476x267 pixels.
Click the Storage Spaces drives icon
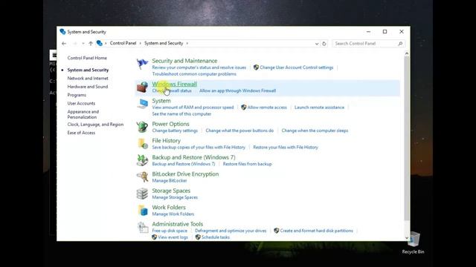click(x=142, y=194)
